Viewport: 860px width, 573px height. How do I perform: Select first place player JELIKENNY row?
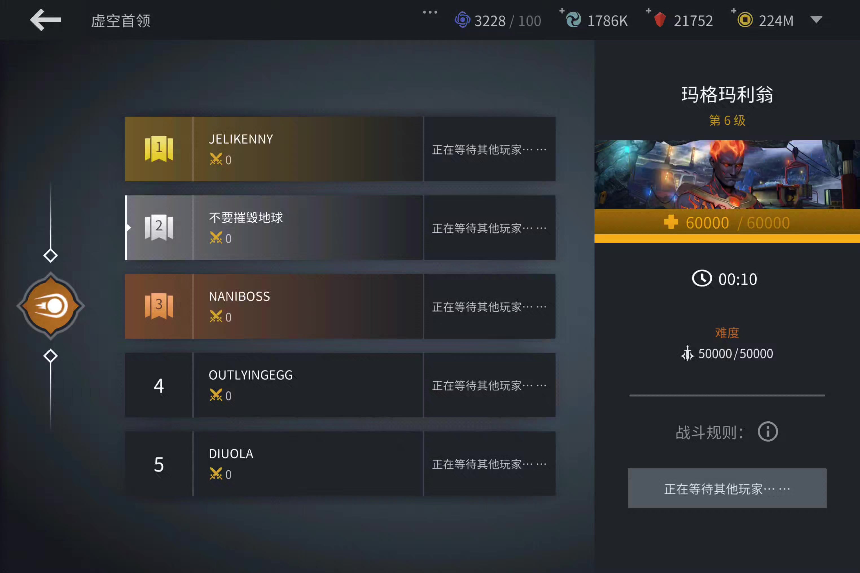(340, 149)
